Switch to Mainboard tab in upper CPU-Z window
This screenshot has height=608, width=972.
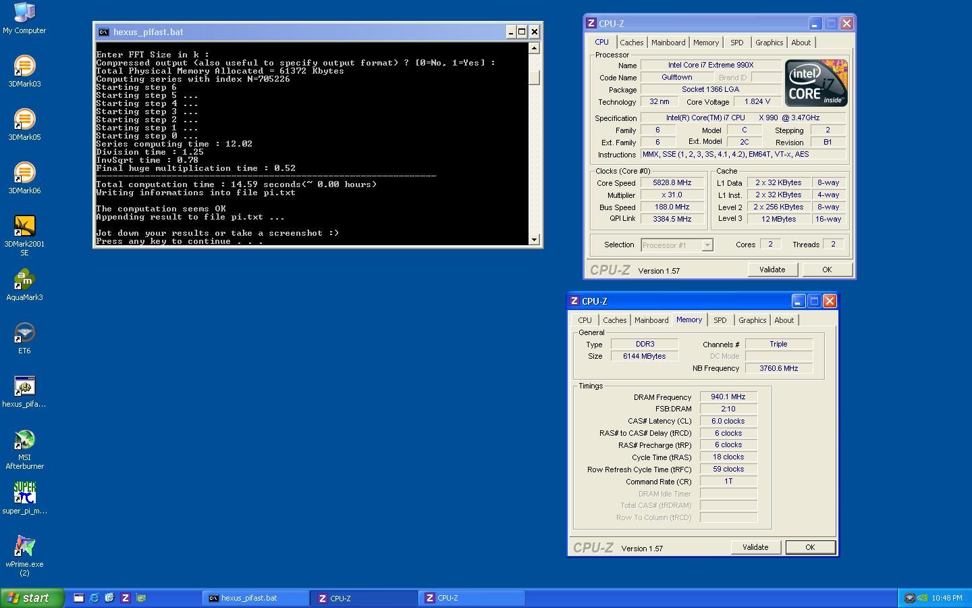668,43
